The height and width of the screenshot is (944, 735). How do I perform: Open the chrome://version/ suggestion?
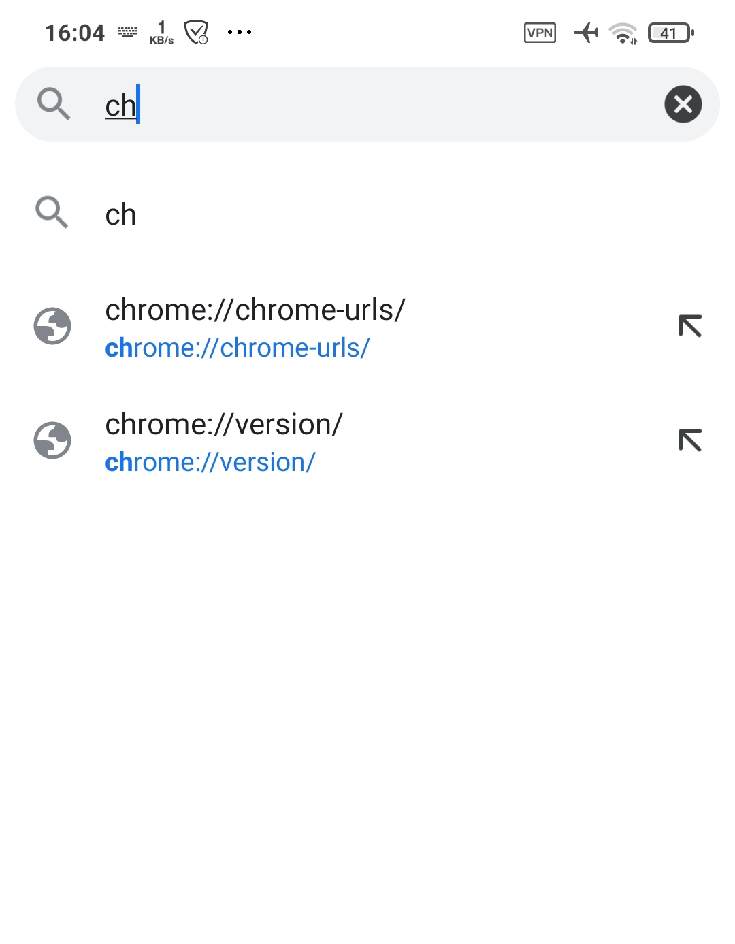[x=272, y=440]
